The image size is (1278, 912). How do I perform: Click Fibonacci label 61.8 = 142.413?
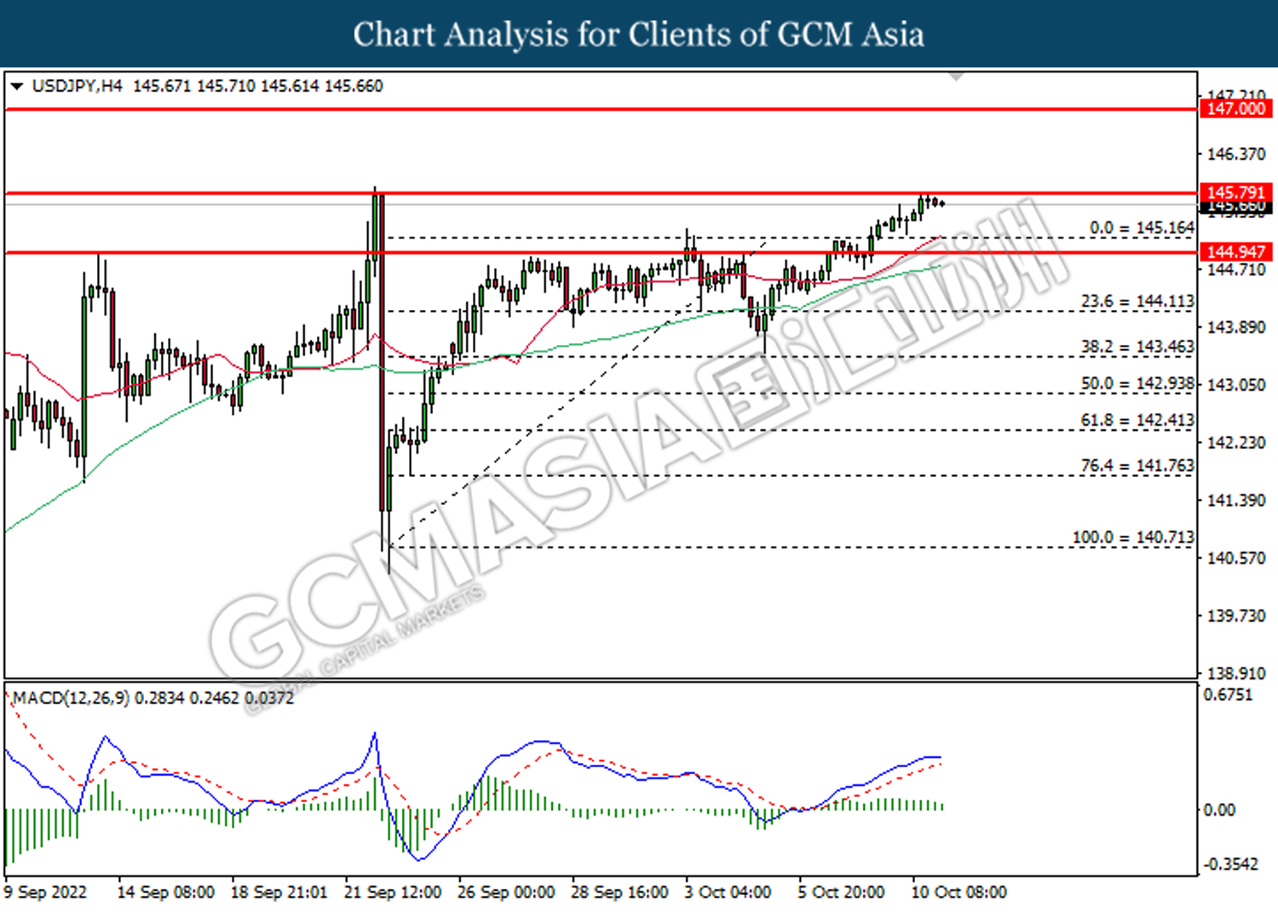coord(1137,421)
